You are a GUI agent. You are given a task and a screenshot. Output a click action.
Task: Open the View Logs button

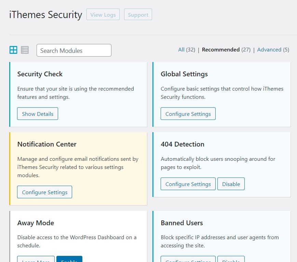103,14
